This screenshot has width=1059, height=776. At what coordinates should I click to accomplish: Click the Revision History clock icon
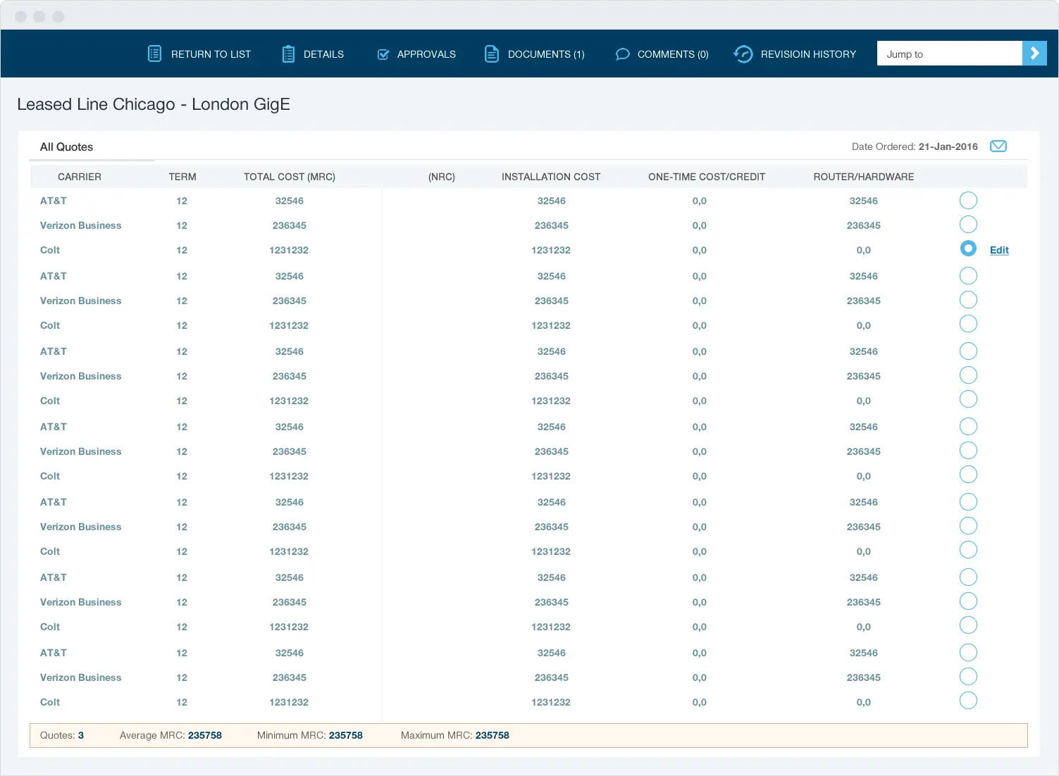743,54
